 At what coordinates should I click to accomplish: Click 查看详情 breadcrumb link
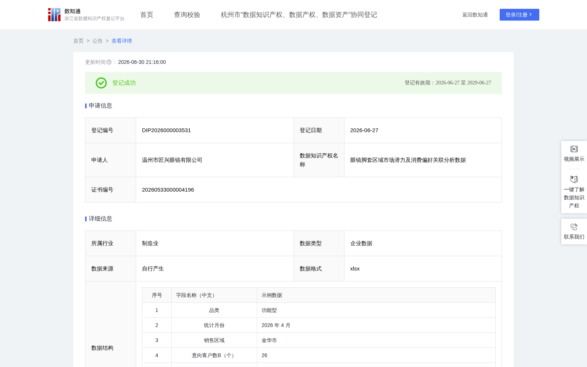click(122, 41)
